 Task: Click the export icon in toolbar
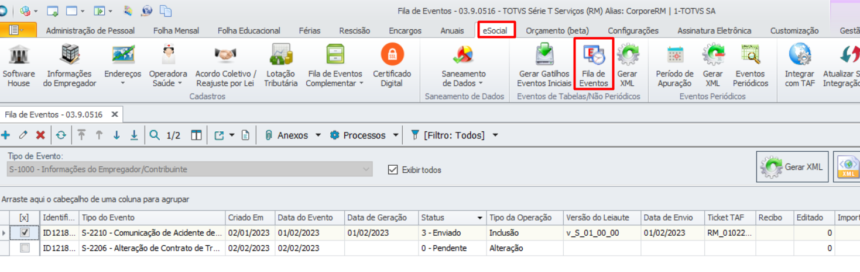220,135
